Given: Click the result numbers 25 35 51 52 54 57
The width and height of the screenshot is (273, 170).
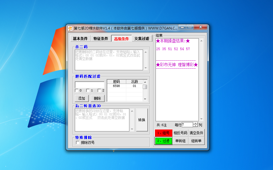Looking at the screenshot, I should click(x=173, y=49).
